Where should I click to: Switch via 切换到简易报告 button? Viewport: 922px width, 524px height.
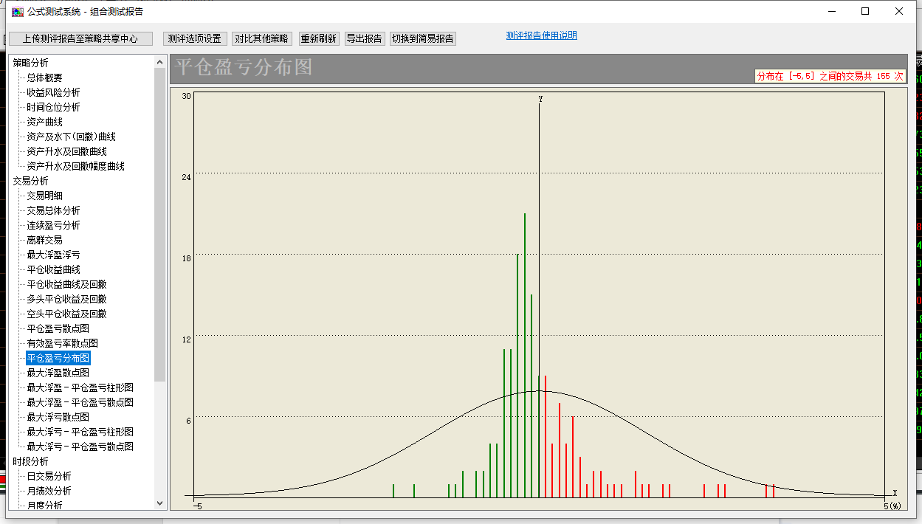pyautogui.click(x=423, y=38)
